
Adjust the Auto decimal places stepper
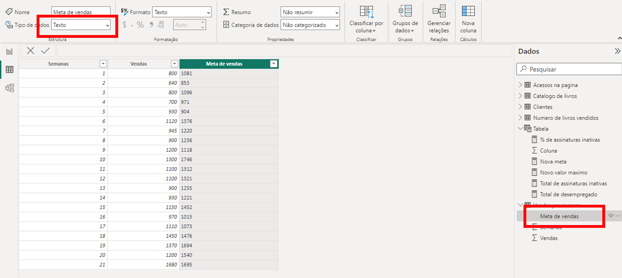[203, 25]
